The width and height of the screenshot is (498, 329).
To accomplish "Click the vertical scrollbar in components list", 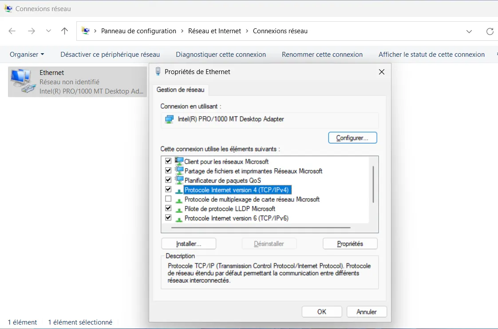I will tap(373, 184).
